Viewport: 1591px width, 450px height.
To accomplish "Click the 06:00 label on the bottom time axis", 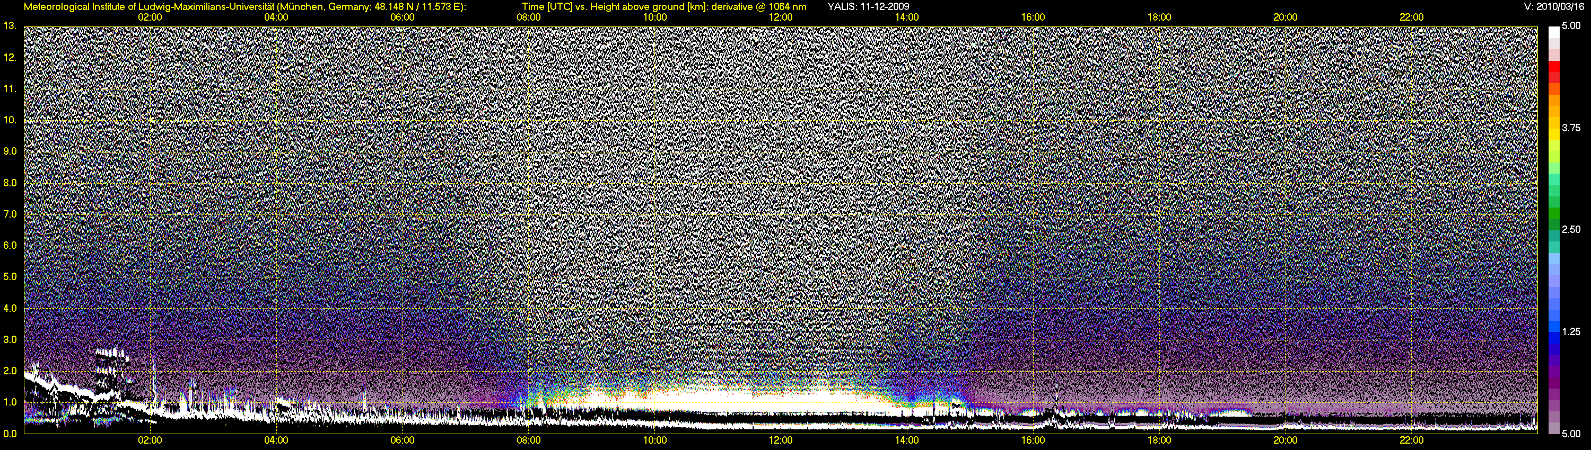I will pos(402,440).
